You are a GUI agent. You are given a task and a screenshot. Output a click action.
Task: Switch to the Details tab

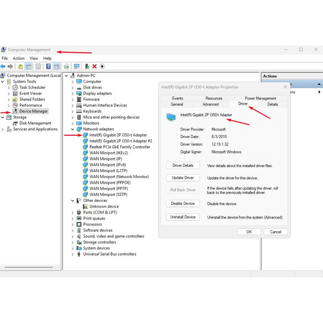click(x=273, y=104)
